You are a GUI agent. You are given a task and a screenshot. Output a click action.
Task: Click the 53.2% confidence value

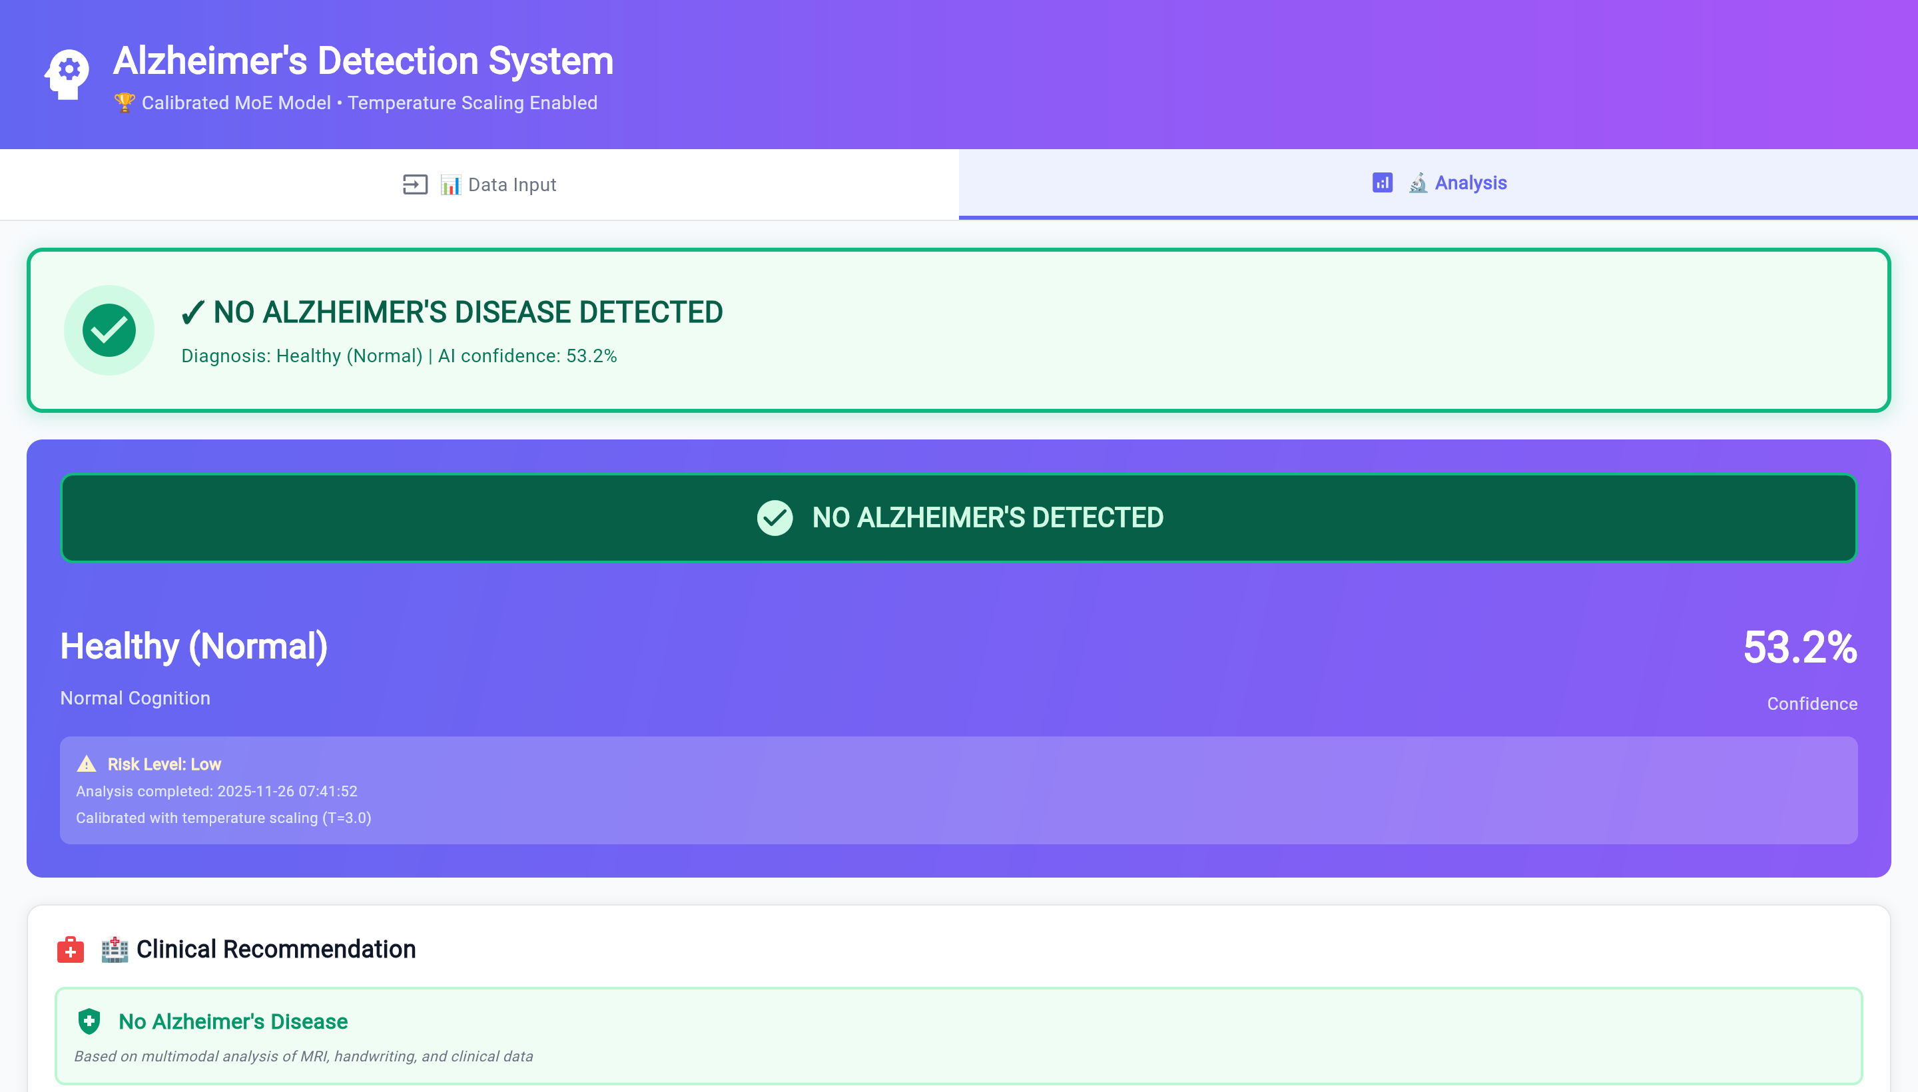1799,647
